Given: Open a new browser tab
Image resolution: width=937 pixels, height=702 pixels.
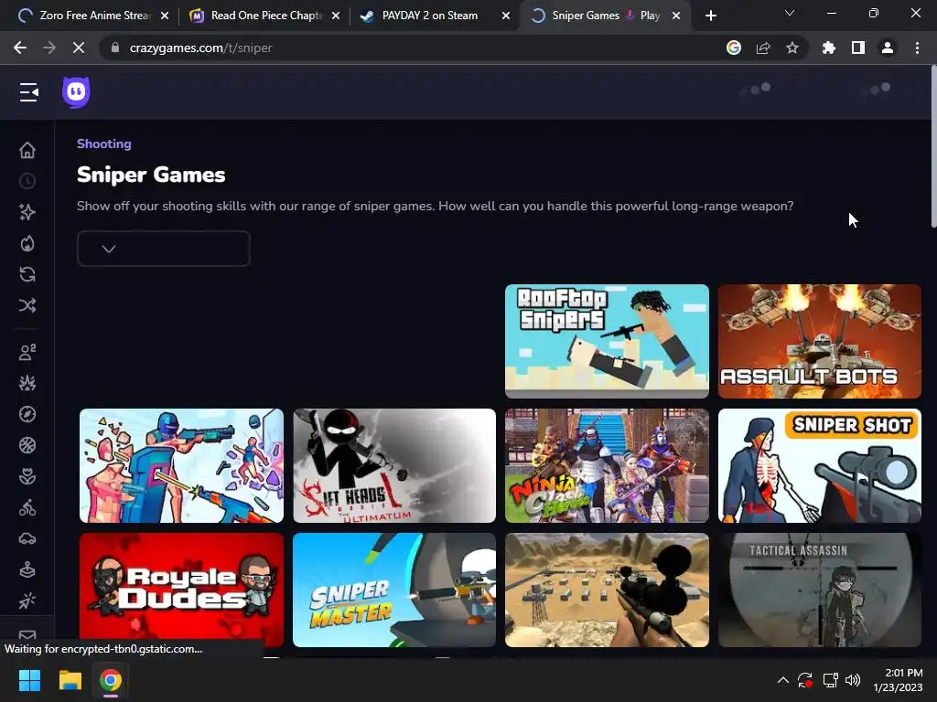Looking at the screenshot, I should coord(710,16).
